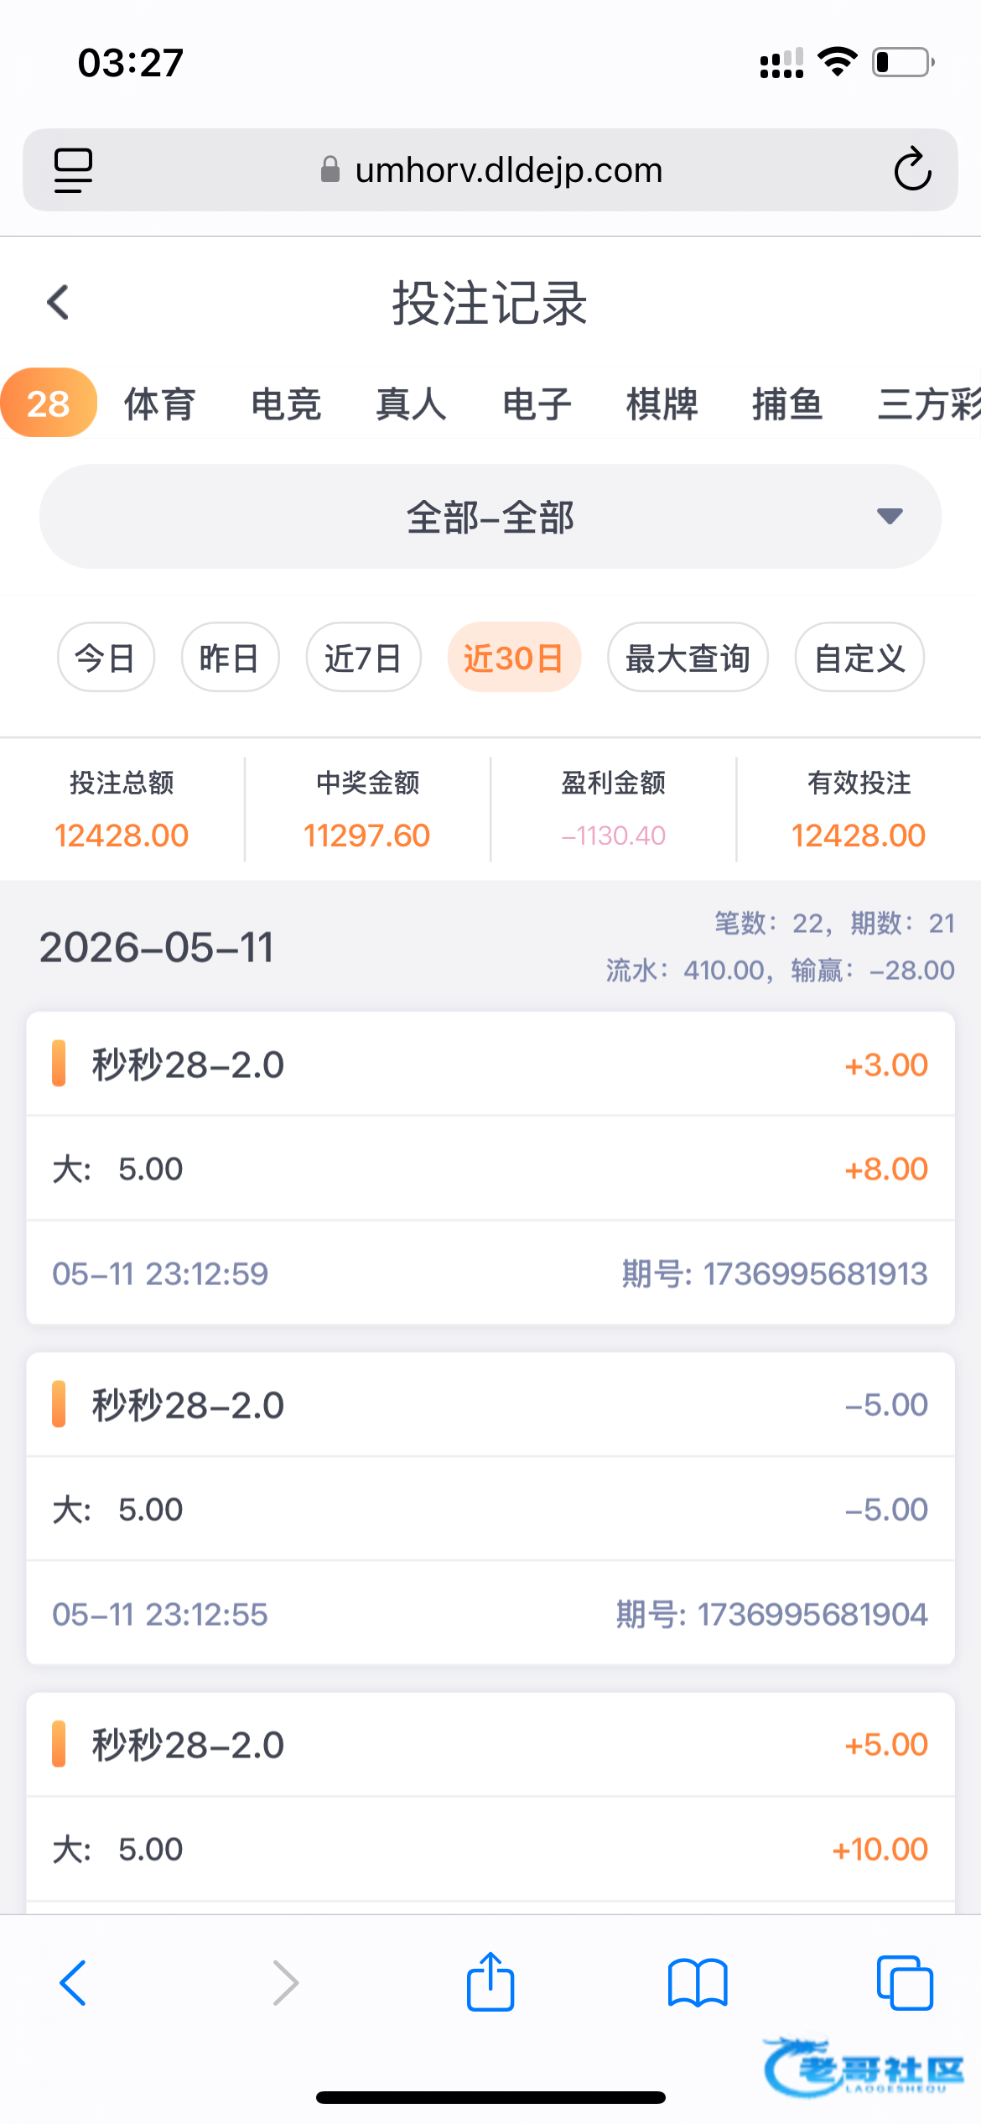Click the dropdown triangle arrow

(890, 516)
